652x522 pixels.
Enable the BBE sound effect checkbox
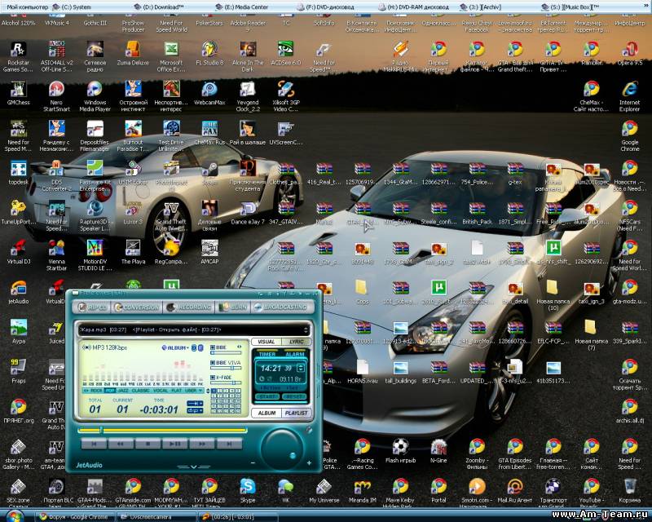pos(213,347)
